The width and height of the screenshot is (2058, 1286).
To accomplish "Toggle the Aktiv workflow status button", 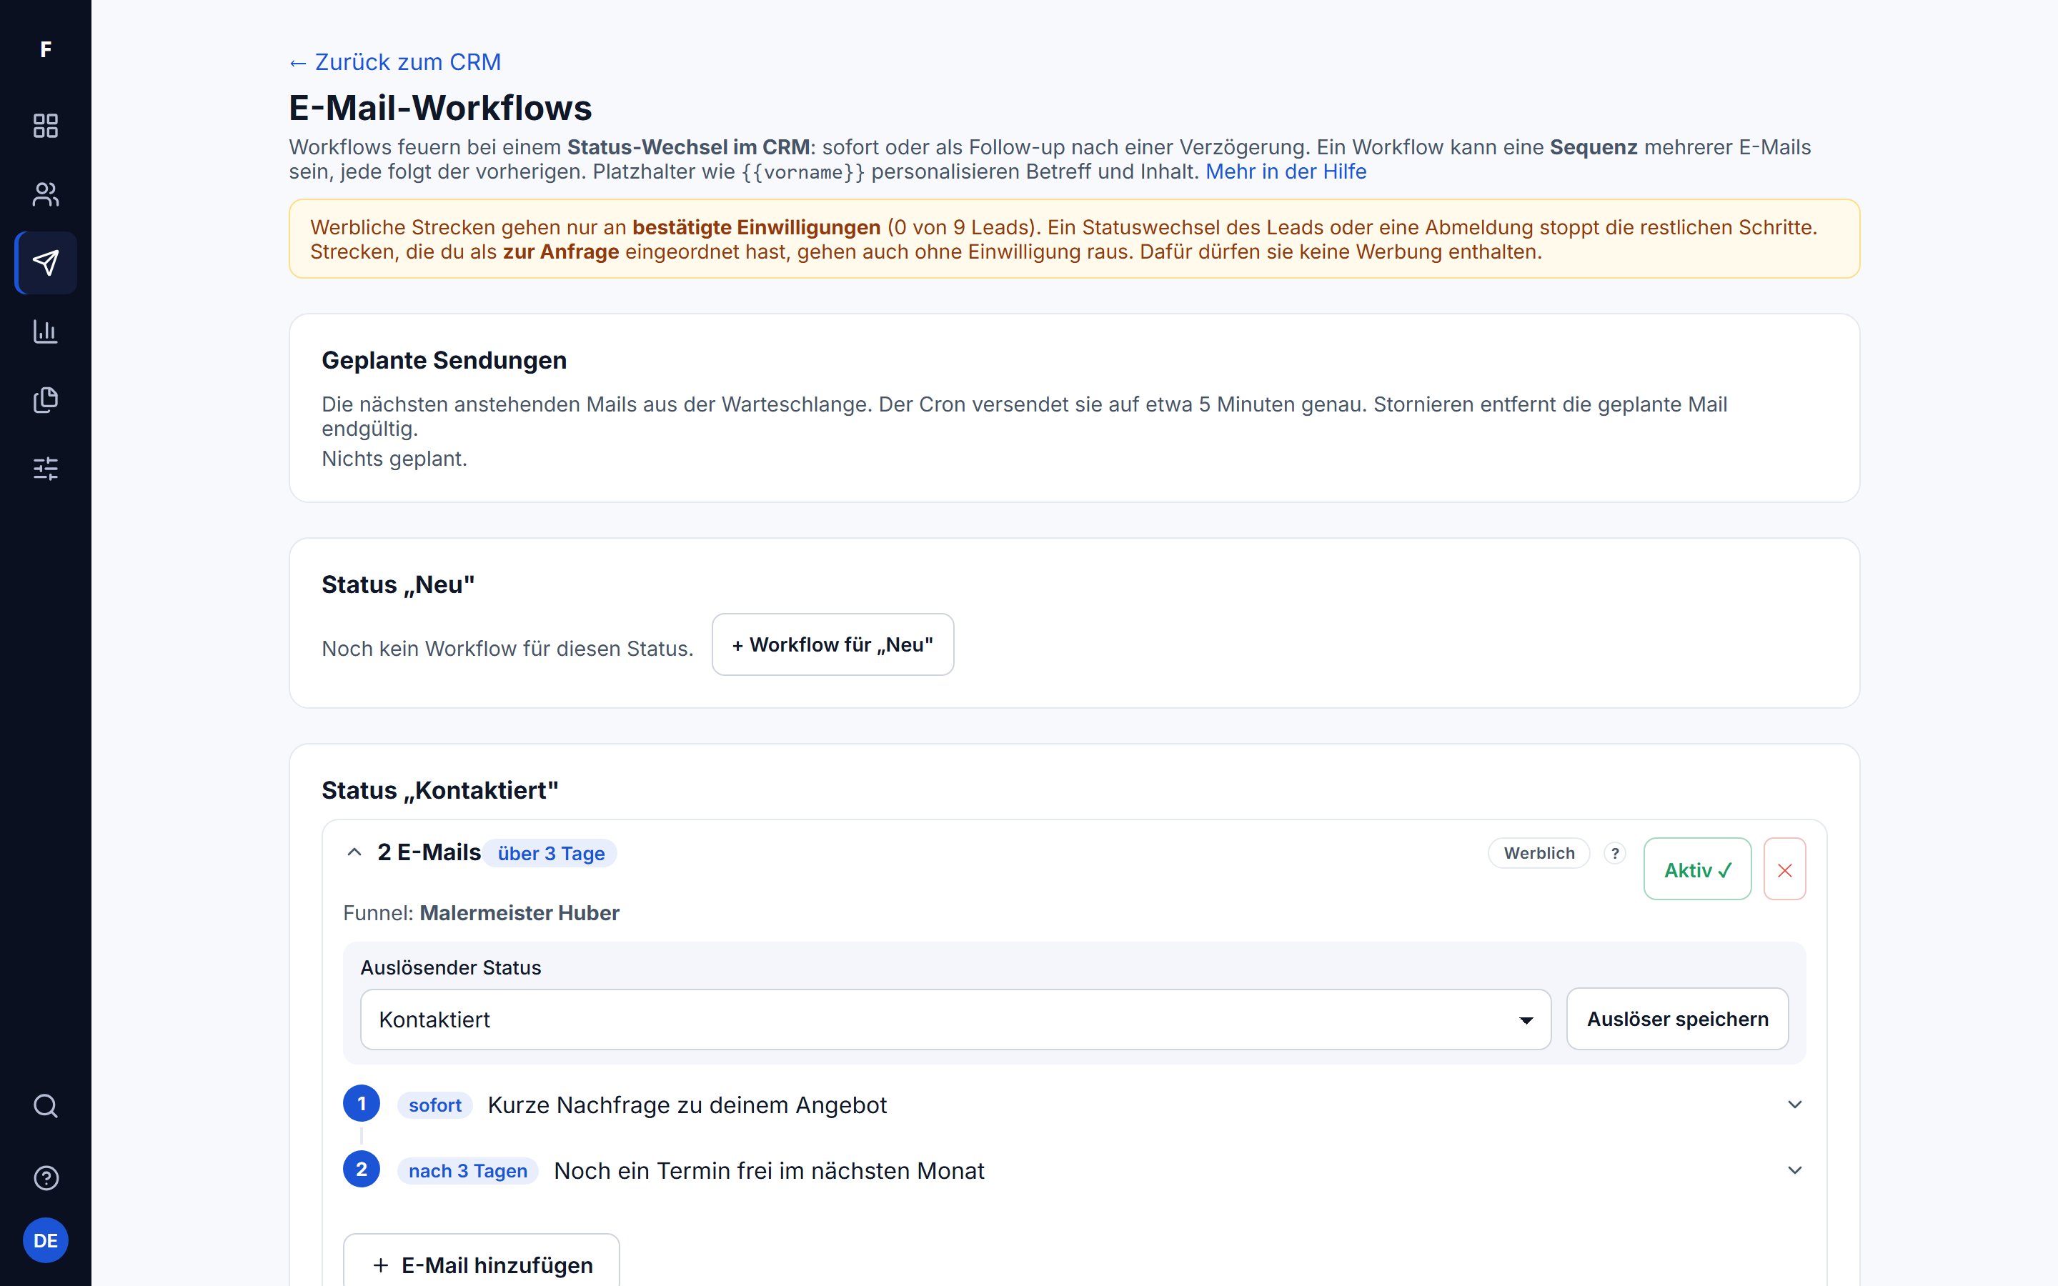I will [1696, 869].
